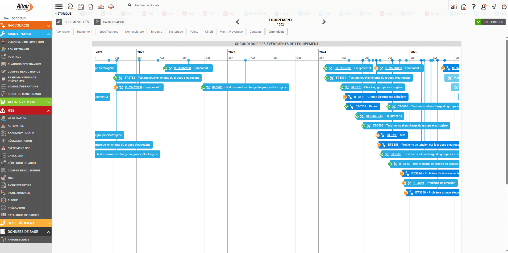Click the ENREGISTRER button
This screenshot has width=508, height=253.
point(490,22)
